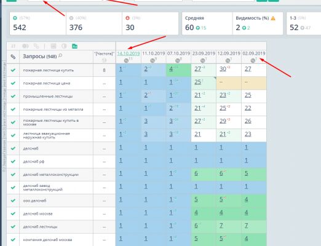Screen dimensions: 321x246
Task: Click the Запросы (948) column header
Action: (x=40, y=57)
